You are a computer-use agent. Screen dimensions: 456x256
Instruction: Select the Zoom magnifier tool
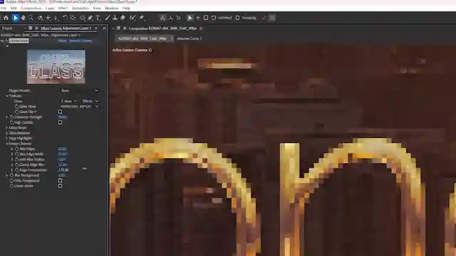pyautogui.click(x=31, y=18)
